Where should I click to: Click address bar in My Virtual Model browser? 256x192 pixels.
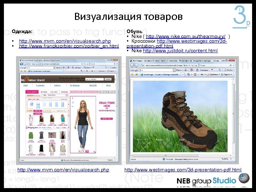point(55,64)
